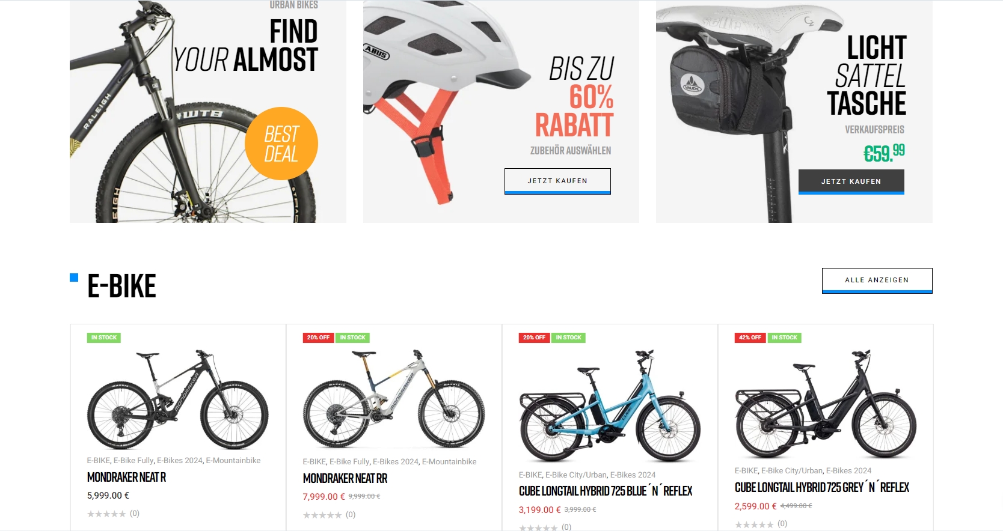Select E-Bike City/Urban category on blue Cube

coord(575,475)
